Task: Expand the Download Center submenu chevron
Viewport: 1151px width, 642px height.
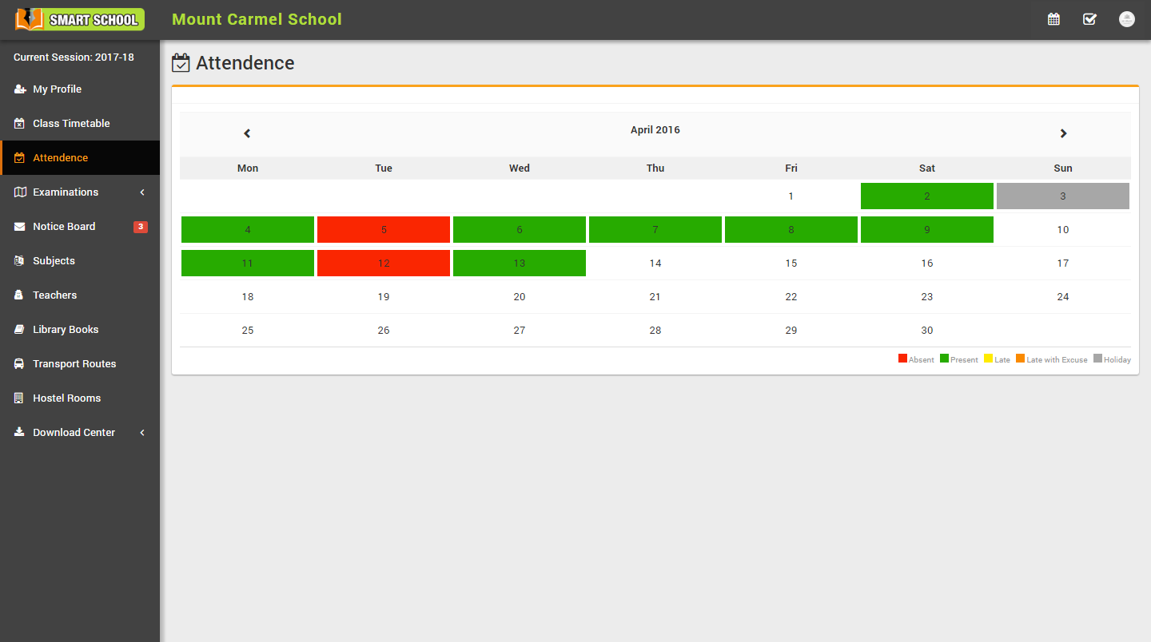Action: [142, 433]
